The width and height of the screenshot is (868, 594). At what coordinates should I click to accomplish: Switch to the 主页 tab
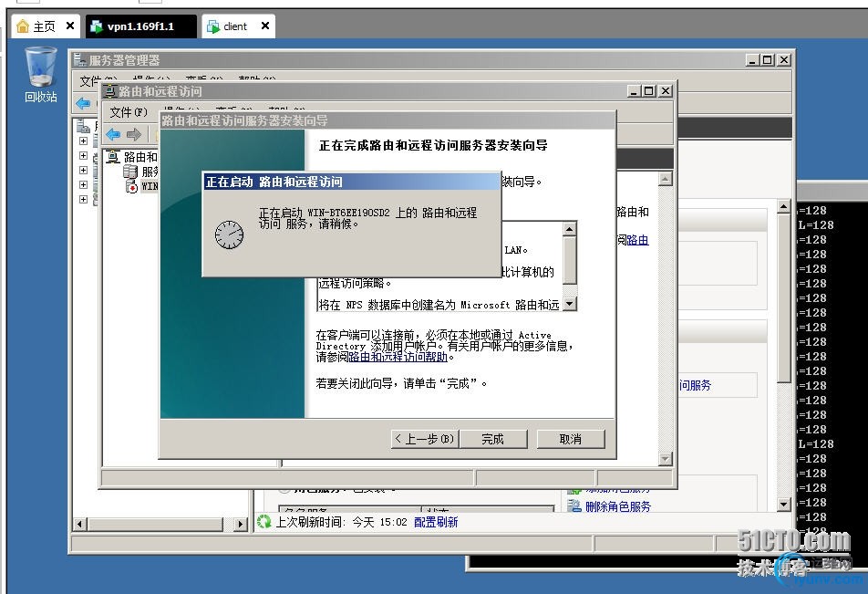point(44,26)
